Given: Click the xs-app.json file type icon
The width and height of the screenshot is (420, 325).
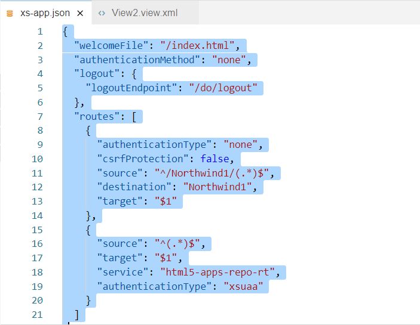Looking at the screenshot, I should (x=10, y=13).
